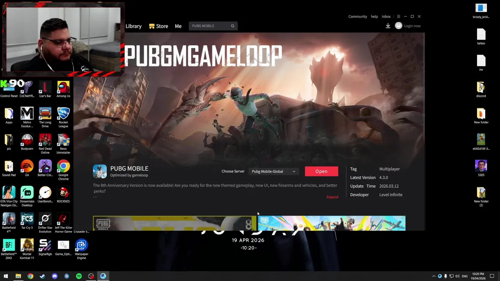The height and width of the screenshot is (281, 500).
Task: Click the search magnifier icon
Action: point(232,26)
